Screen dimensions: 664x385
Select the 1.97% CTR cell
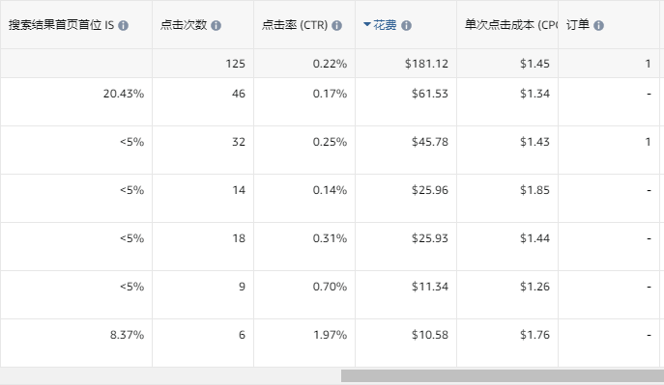point(304,344)
